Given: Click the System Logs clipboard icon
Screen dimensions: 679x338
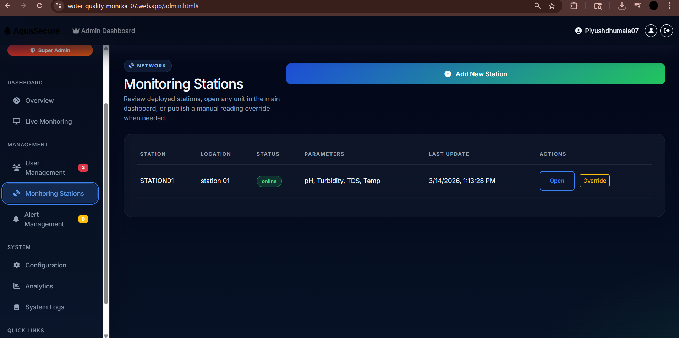Looking at the screenshot, I should point(17,307).
